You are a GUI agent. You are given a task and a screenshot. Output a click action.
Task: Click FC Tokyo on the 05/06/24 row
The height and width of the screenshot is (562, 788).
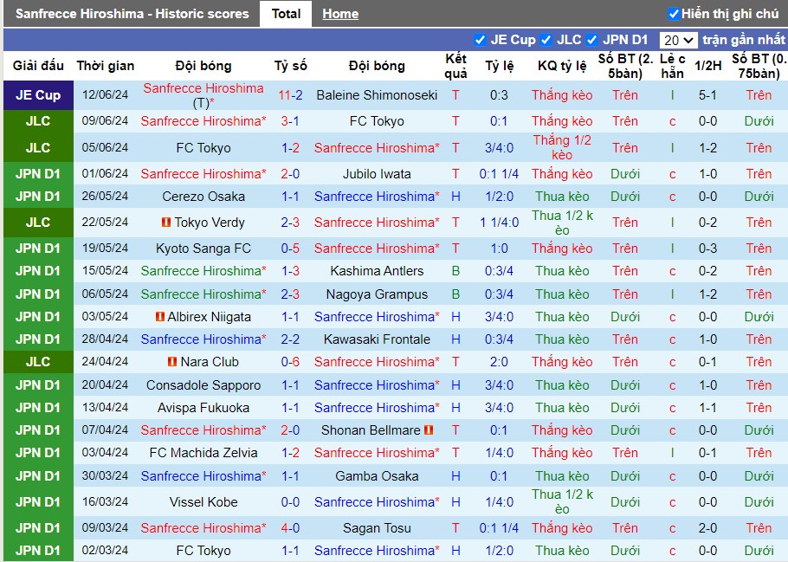pos(203,148)
